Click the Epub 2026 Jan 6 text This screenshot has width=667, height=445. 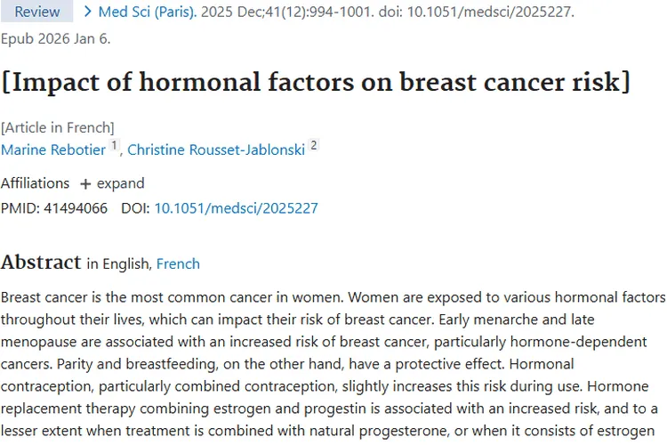tap(55, 38)
